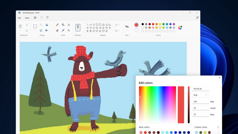Open the File menu
The image size is (238, 134).
(x=19, y=18)
